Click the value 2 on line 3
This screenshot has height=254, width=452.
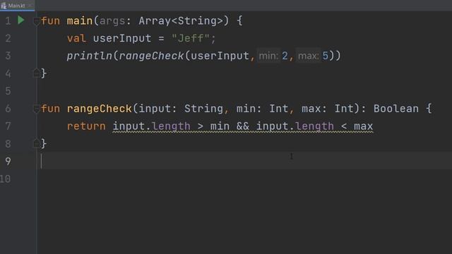[285, 56]
